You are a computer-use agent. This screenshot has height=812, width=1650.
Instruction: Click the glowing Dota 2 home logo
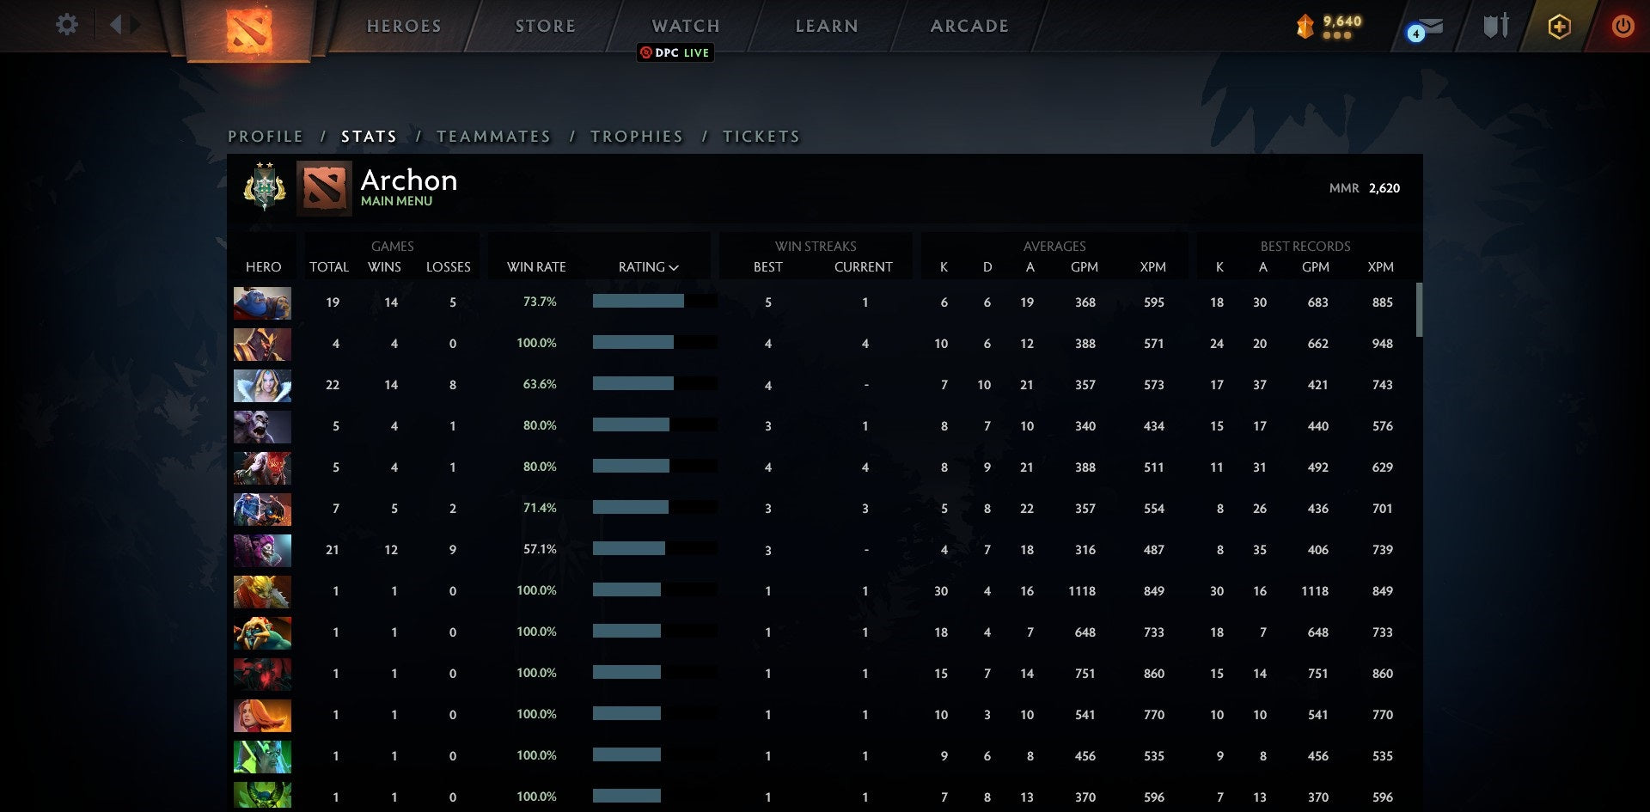click(x=249, y=30)
